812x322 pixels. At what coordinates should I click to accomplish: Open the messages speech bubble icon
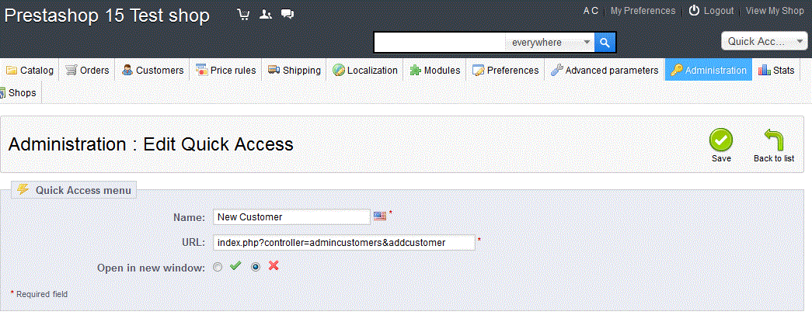pyautogui.click(x=288, y=15)
